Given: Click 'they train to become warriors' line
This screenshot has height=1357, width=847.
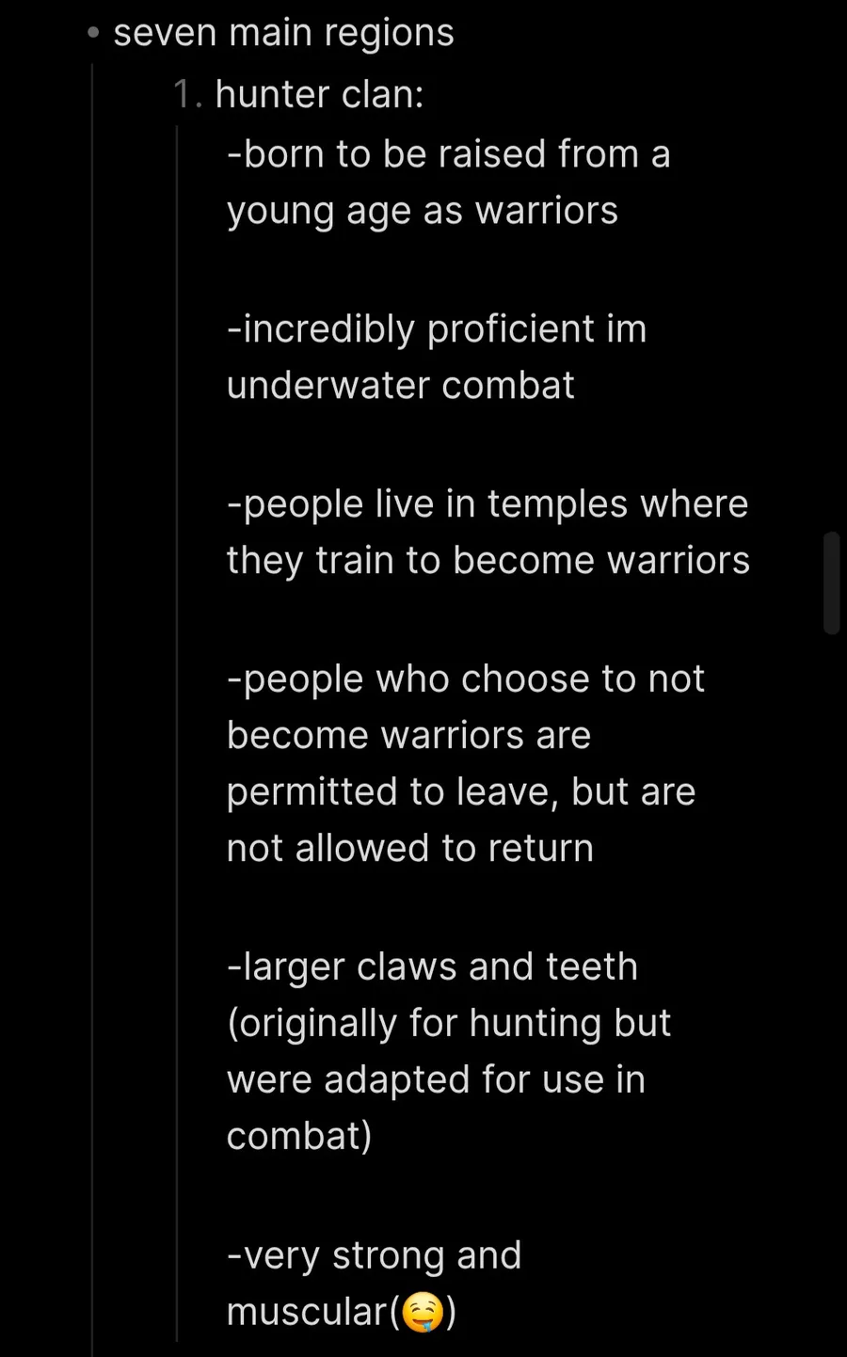Looking at the screenshot, I should pyautogui.click(x=488, y=560).
